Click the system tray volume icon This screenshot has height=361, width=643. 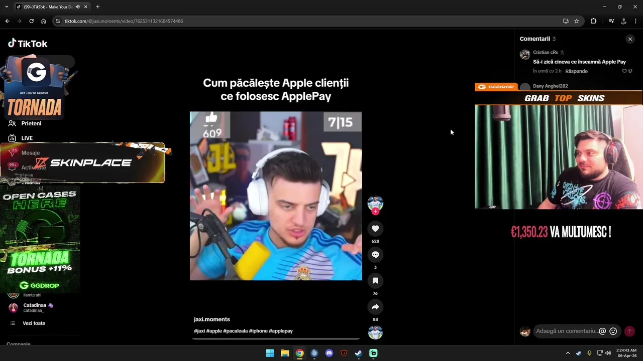(x=608, y=353)
